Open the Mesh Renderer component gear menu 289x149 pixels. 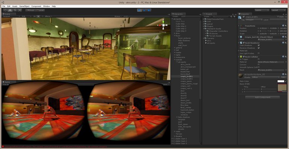tap(286, 43)
